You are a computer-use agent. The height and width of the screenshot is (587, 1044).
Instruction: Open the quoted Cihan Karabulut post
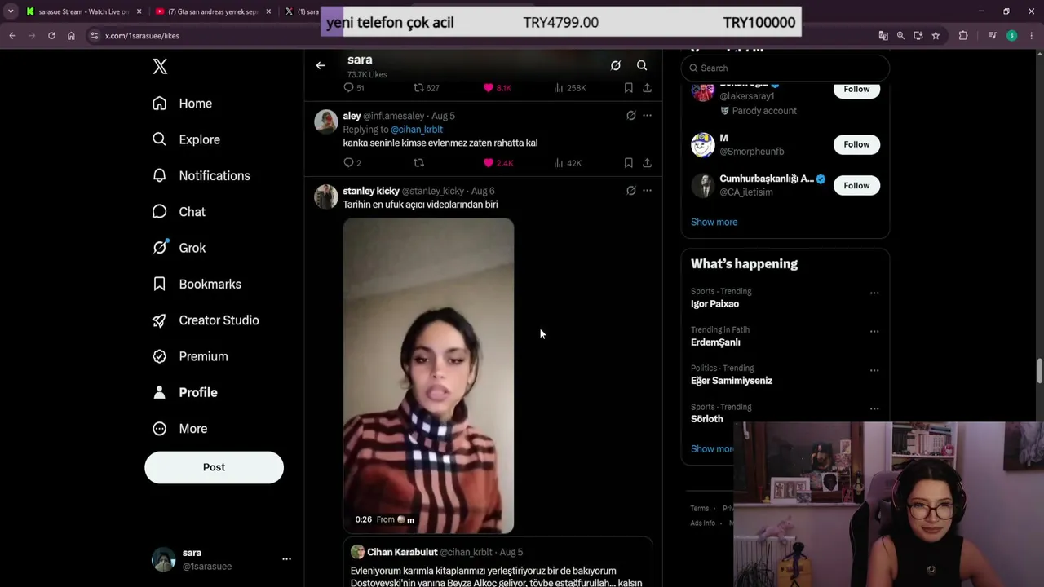tap(498, 563)
